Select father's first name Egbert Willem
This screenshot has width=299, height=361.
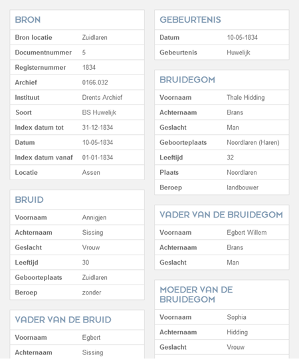(247, 233)
